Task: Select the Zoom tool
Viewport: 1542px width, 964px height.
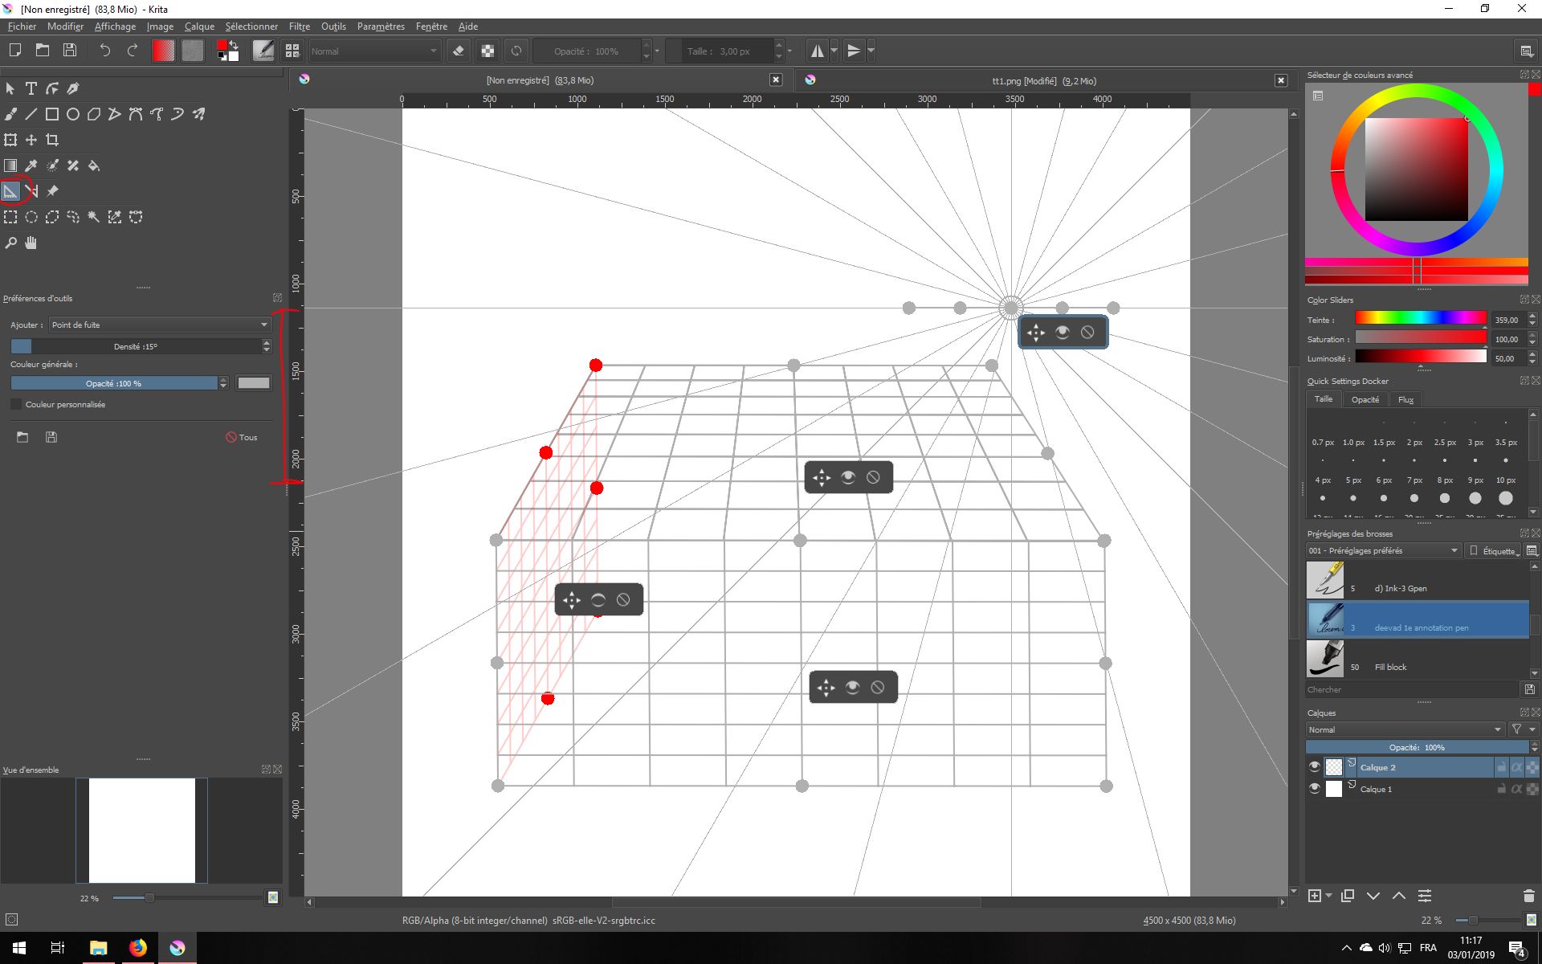Action: click(x=10, y=243)
